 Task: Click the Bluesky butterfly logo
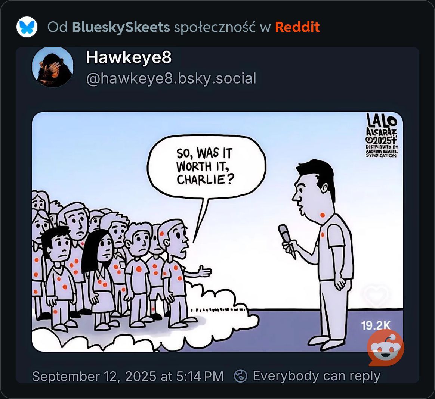click(x=27, y=27)
